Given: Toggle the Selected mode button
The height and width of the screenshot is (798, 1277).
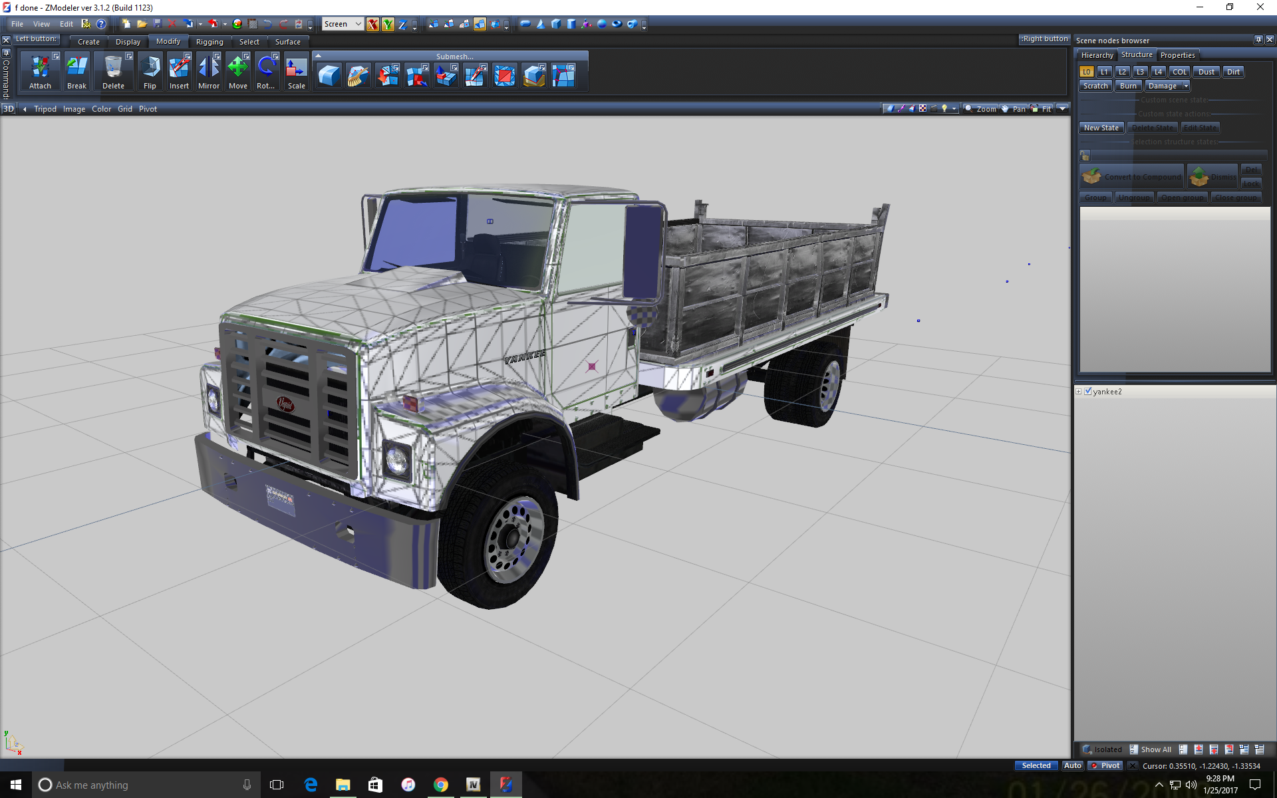Looking at the screenshot, I should coord(1036,765).
